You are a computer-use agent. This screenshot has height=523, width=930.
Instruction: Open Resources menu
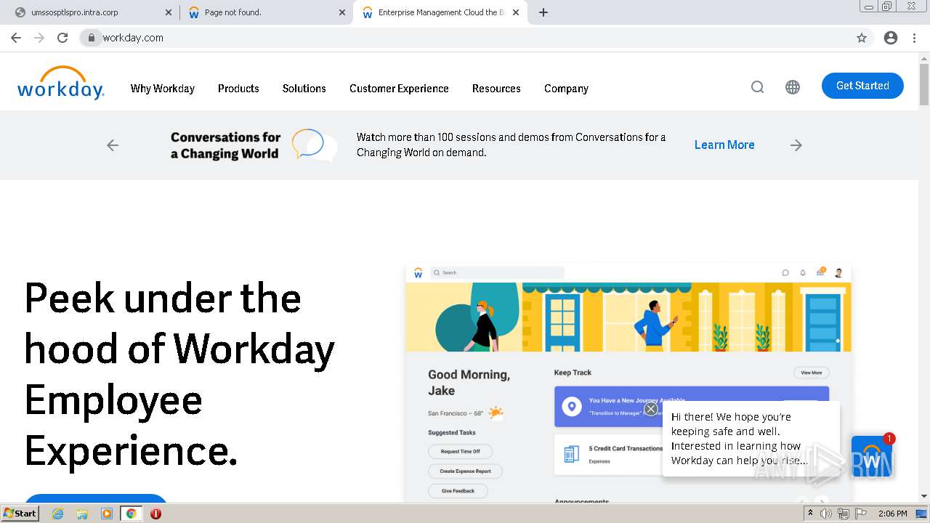tap(496, 89)
